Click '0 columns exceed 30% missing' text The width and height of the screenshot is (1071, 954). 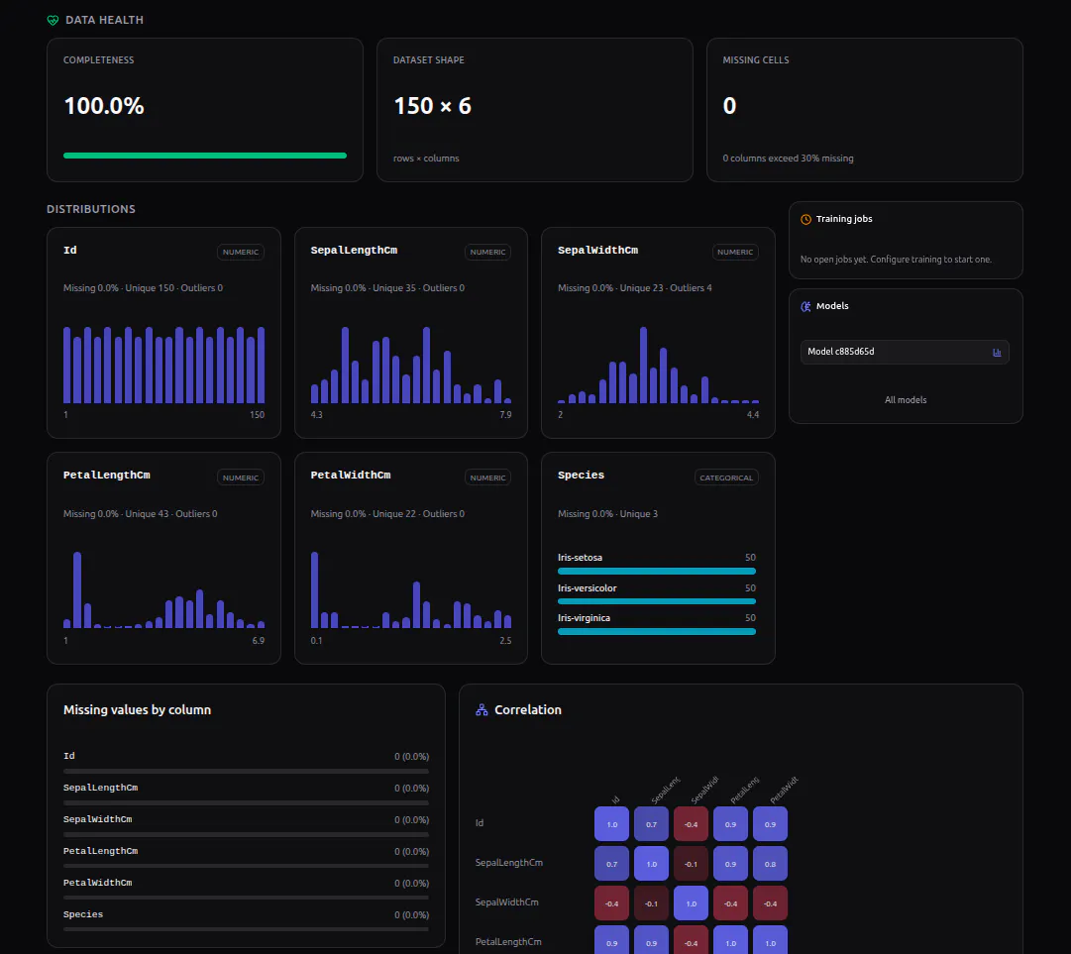(x=789, y=159)
